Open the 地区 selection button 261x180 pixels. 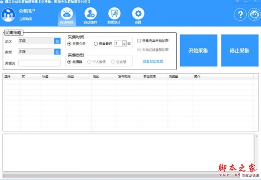(57, 41)
